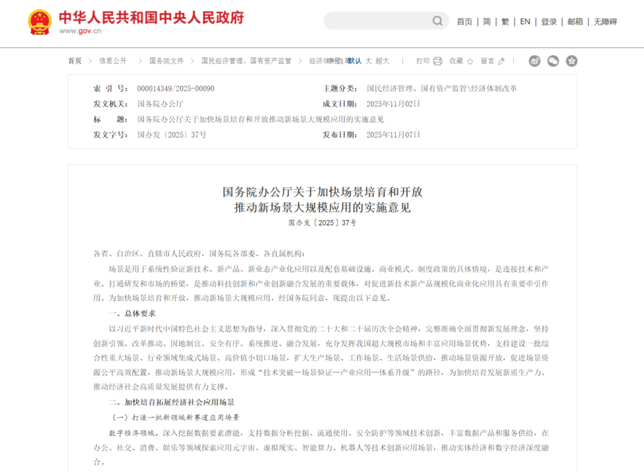This screenshot has width=644, height=472.
Task: Share the document to Weibo
Action: (x=534, y=61)
